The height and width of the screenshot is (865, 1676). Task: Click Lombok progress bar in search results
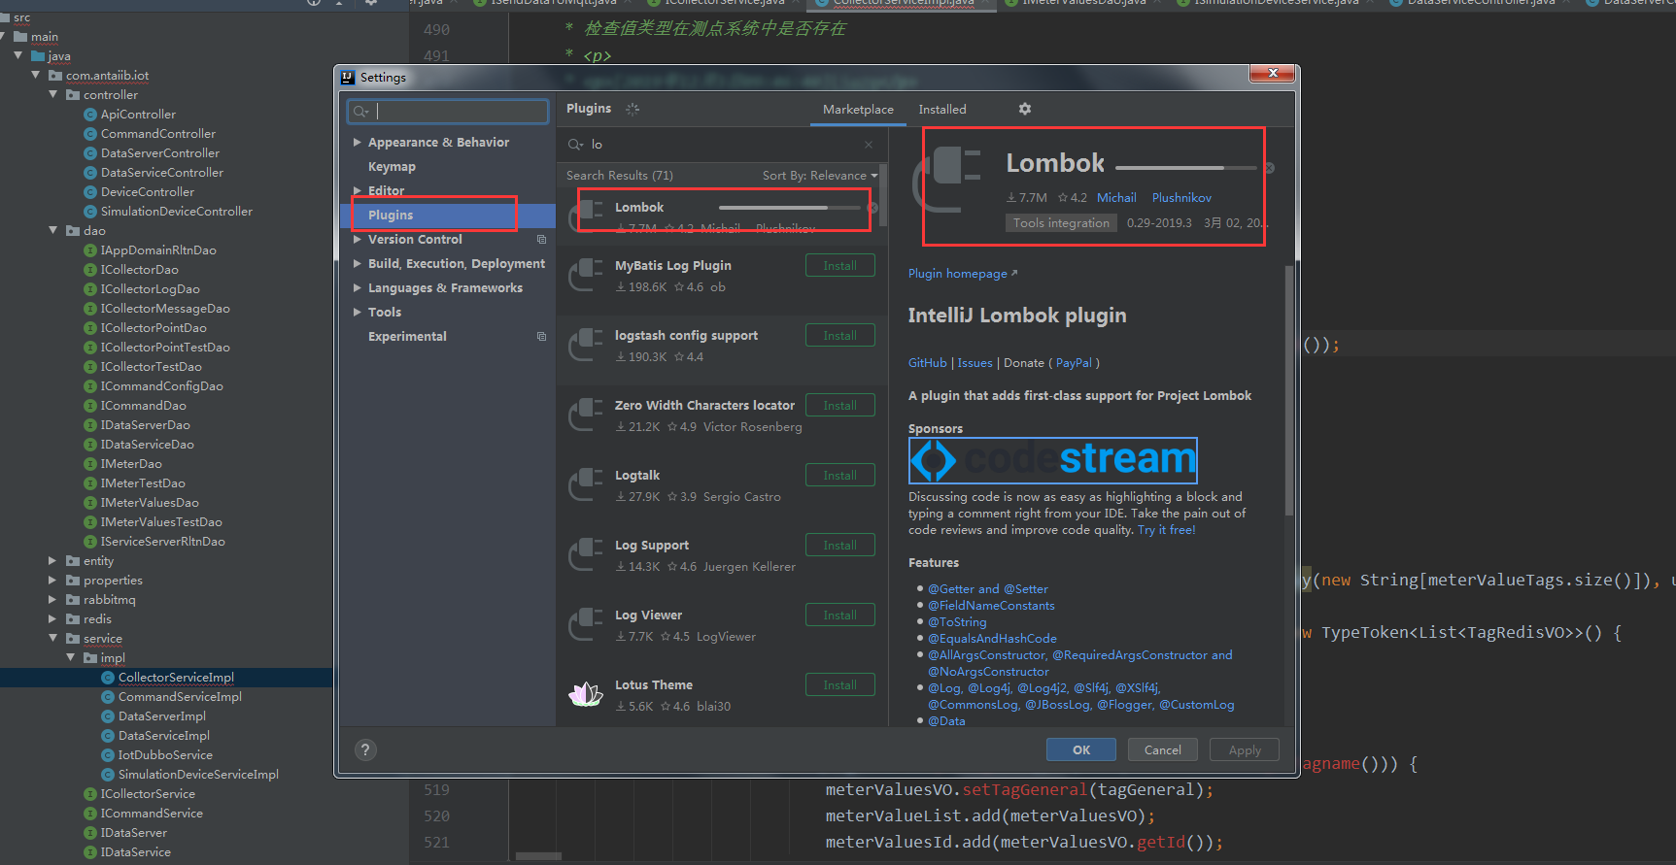(789, 208)
